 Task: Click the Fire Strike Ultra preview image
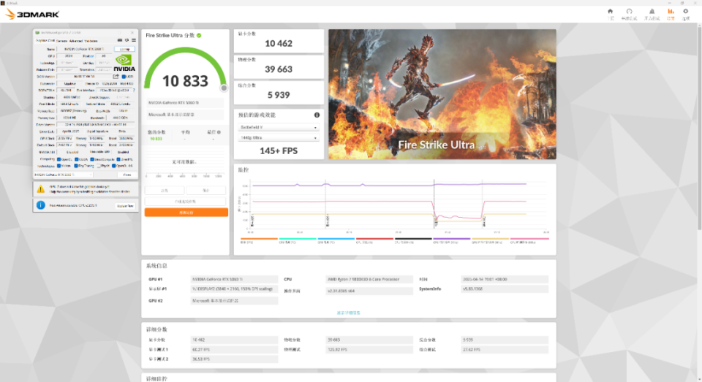pyautogui.click(x=442, y=94)
